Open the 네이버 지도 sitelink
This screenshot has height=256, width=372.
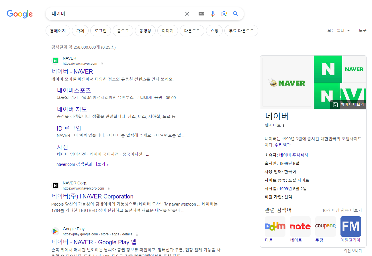72,109
